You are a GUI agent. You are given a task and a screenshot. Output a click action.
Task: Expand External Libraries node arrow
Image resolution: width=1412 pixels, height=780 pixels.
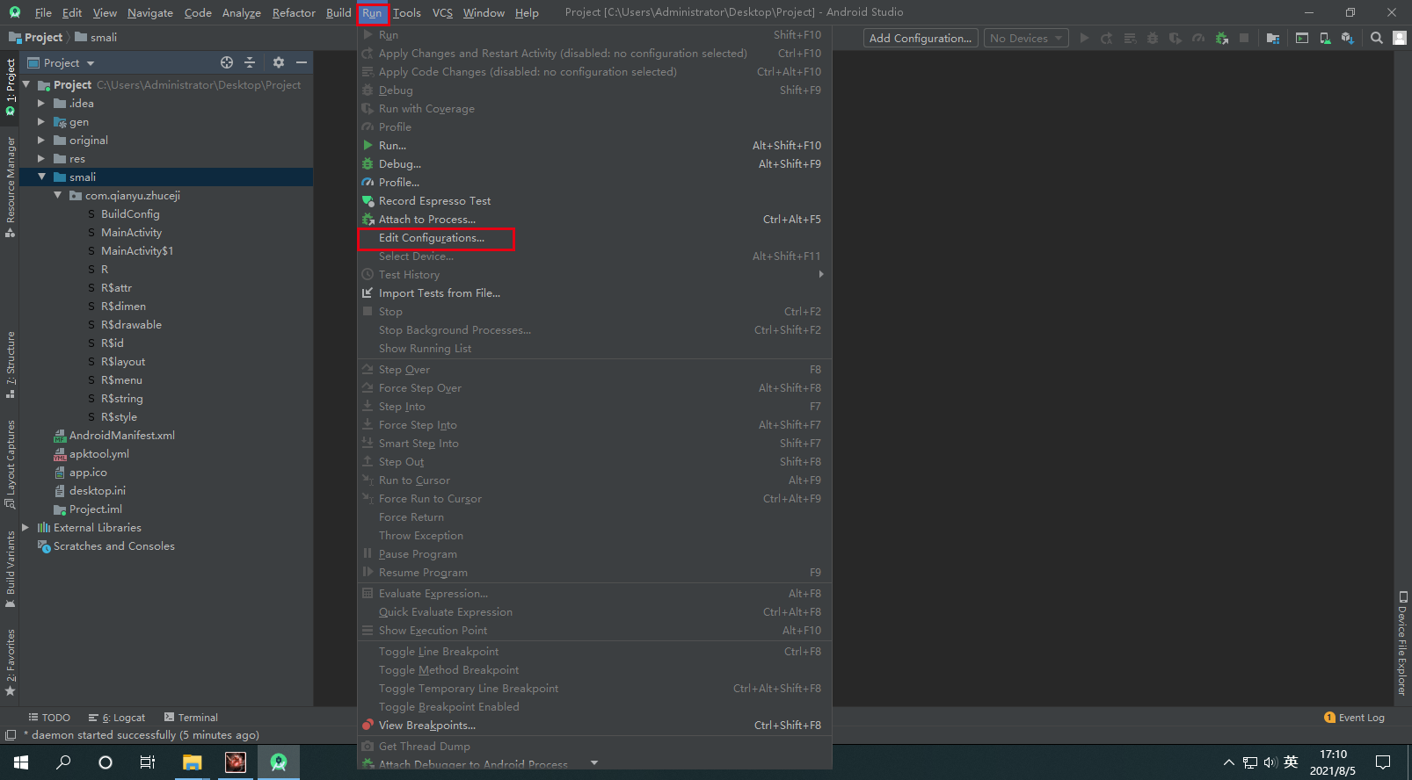point(25,528)
